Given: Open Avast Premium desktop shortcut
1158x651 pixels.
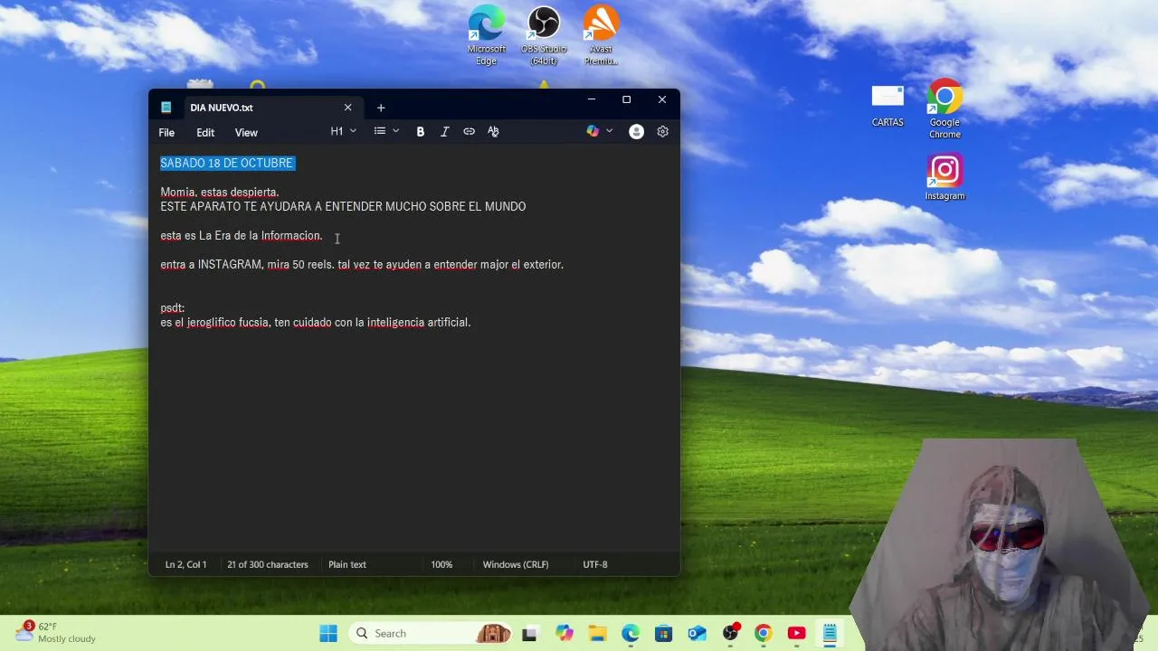Looking at the screenshot, I should click(601, 36).
